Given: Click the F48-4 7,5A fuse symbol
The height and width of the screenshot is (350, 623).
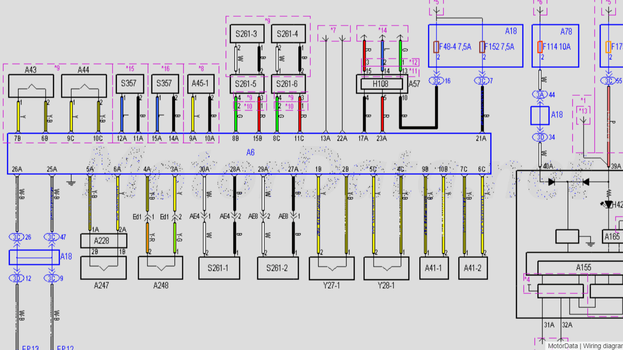Looking at the screenshot, I should (x=436, y=46).
